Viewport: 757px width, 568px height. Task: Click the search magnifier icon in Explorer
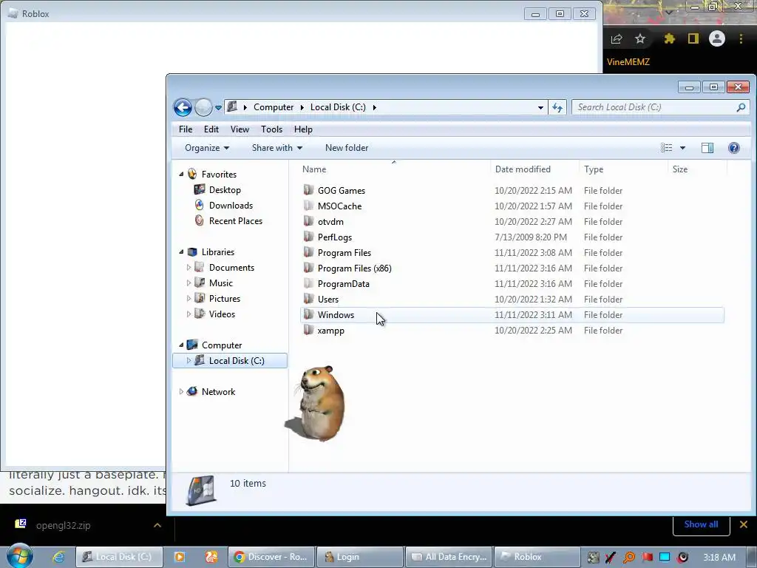click(x=741, y=107)
